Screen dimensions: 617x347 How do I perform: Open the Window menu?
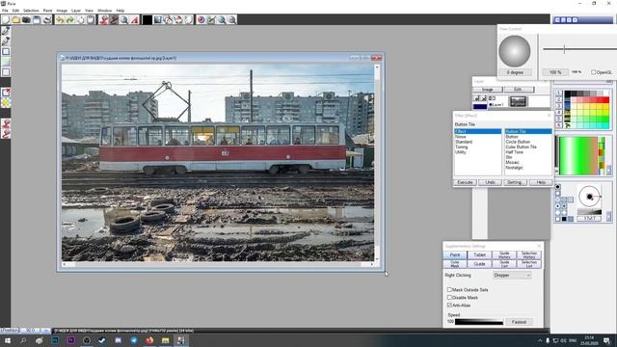104,11
